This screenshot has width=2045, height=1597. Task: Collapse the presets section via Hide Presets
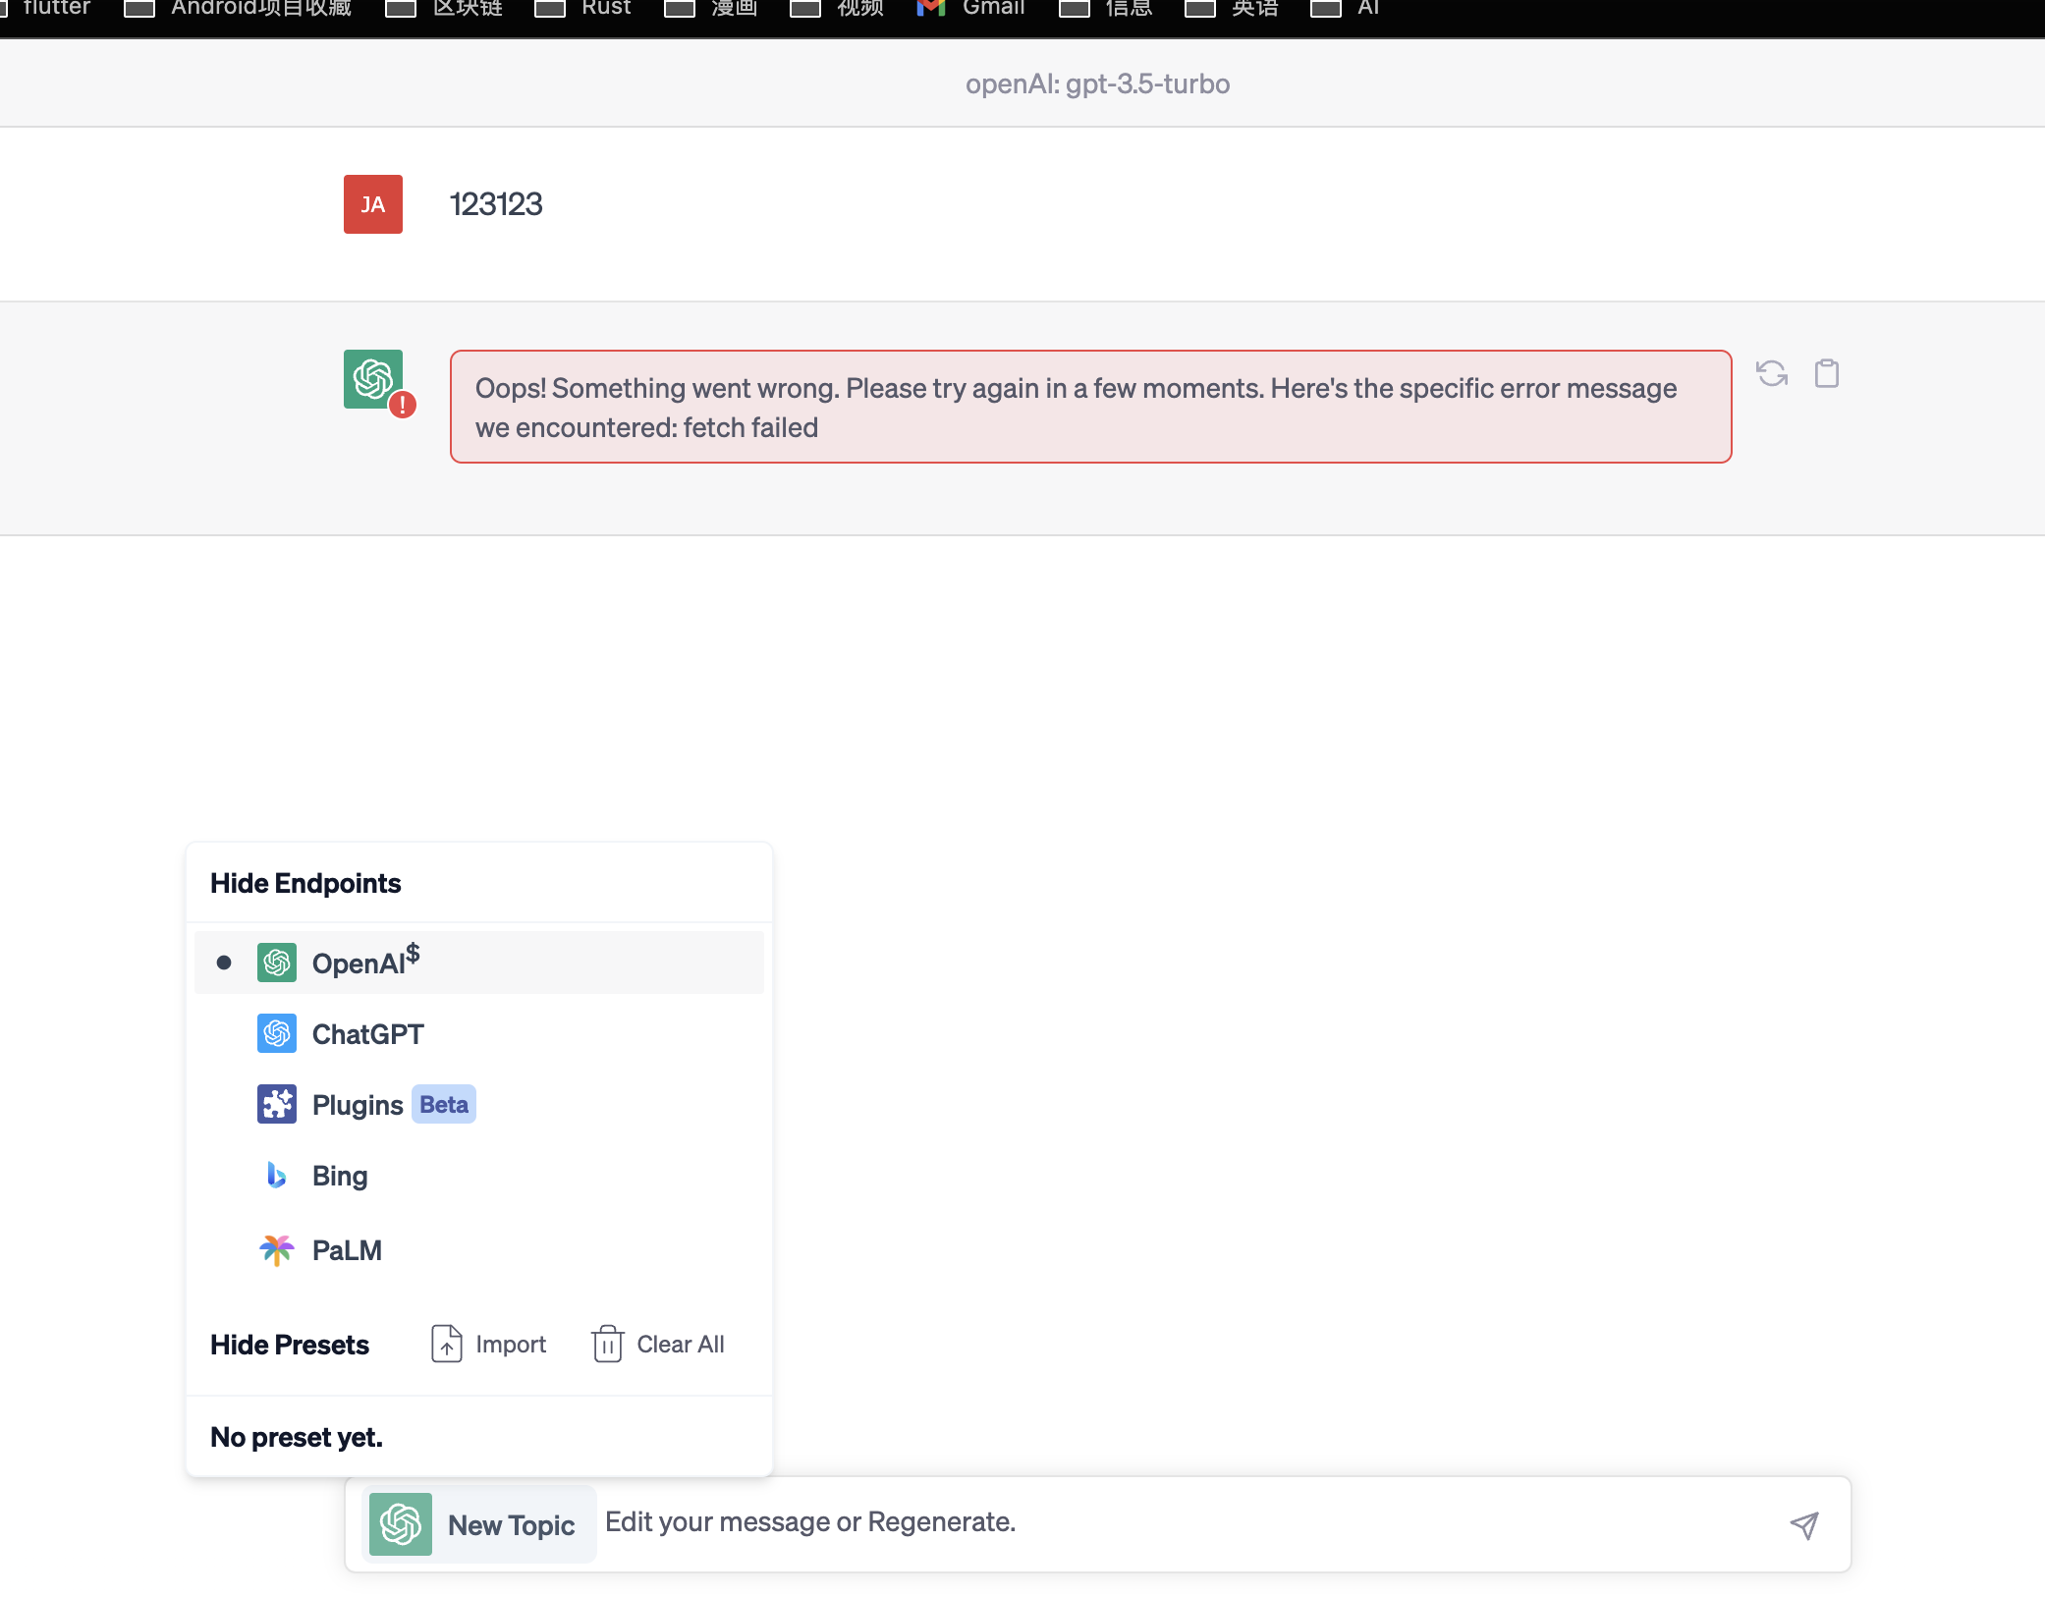click(289, 1345)
